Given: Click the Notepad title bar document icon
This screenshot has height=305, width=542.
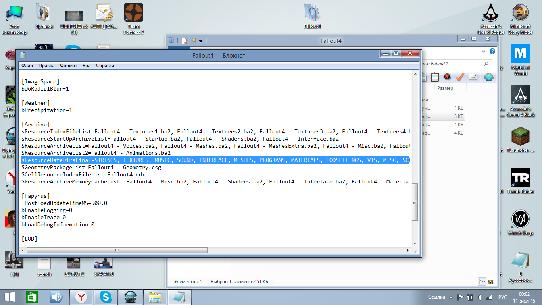Looking at the screenshot, I should coord(23,55).
